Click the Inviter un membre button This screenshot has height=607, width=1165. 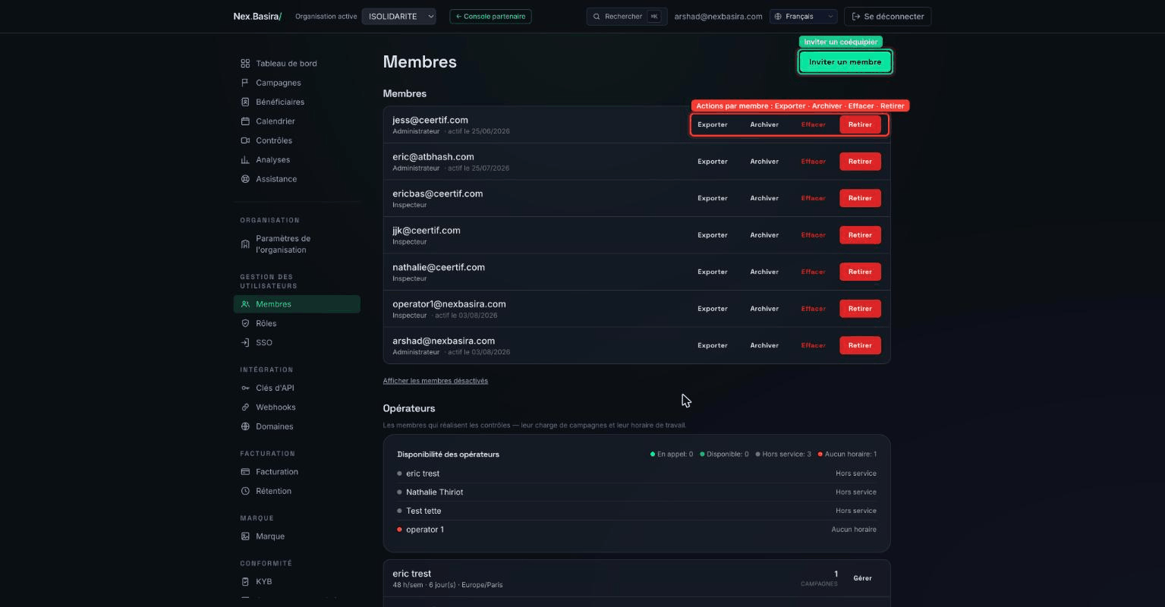[845, 62]
